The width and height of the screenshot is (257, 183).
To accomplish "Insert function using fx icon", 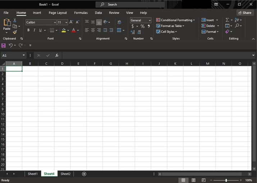I will click(57, 55).
